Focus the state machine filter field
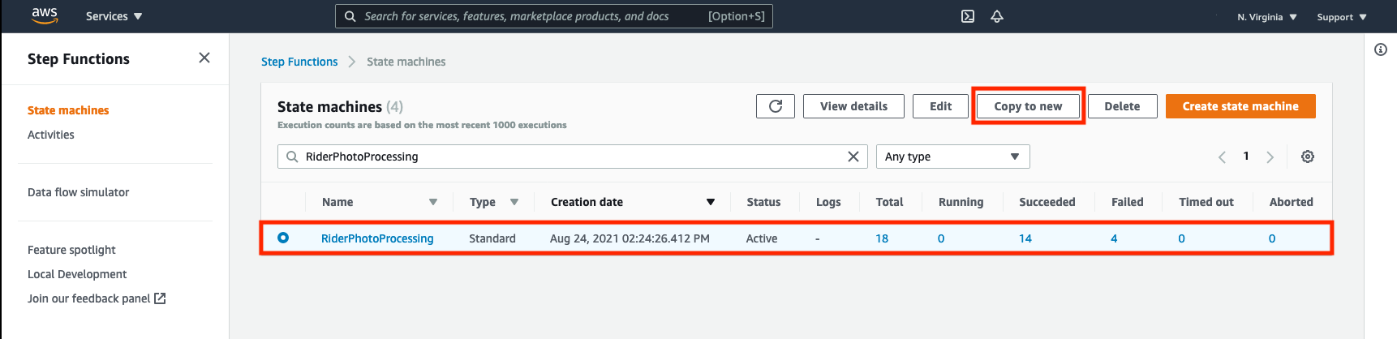Screen dimensions: 1397x339 pos(573,157)
